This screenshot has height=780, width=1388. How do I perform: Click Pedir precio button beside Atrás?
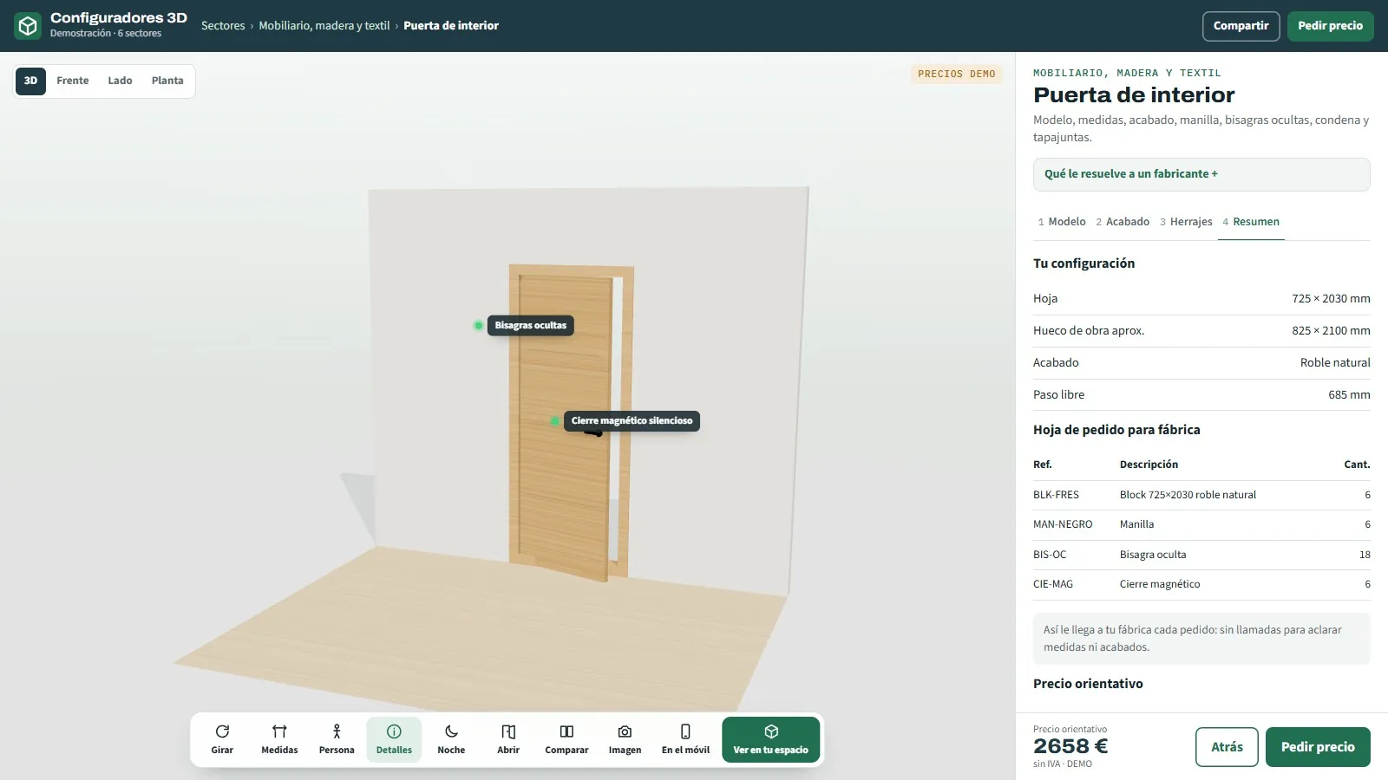(x=1318, y=747)
